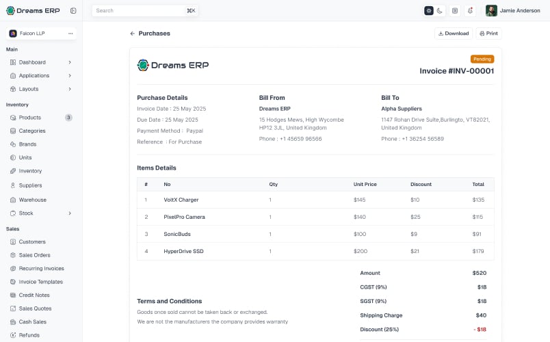Click the Credit Notes icon
Image resolution: width=550 pixels, height=342 pixels.
click(13, 295)
